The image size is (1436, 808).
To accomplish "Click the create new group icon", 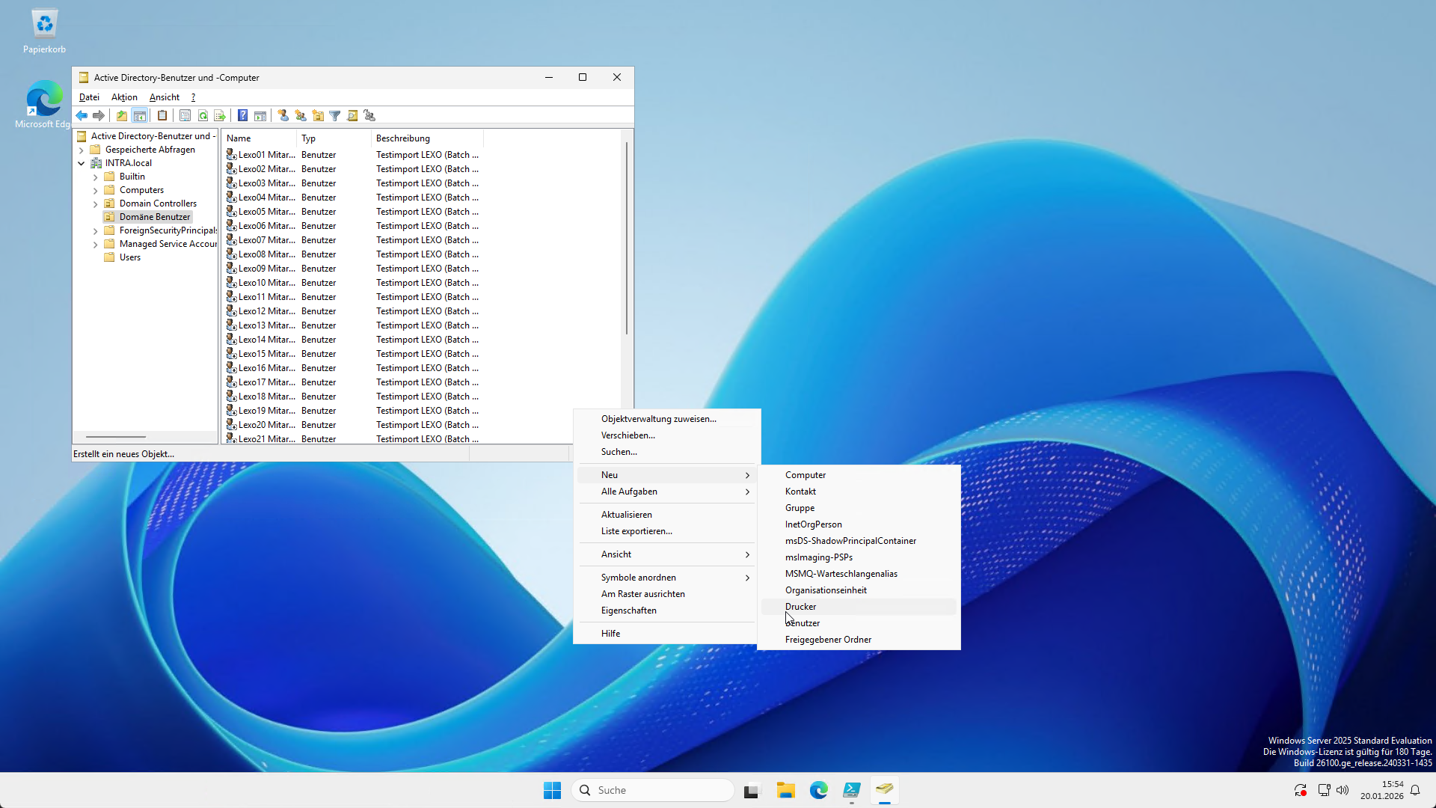I will coord(300,115).
